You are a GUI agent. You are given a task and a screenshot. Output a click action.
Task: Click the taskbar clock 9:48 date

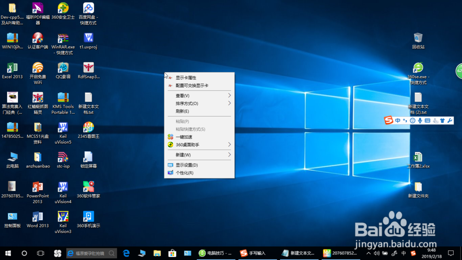432,253
